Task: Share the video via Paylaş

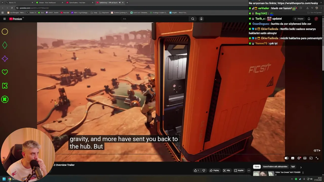Action: [x=214, y=170]
